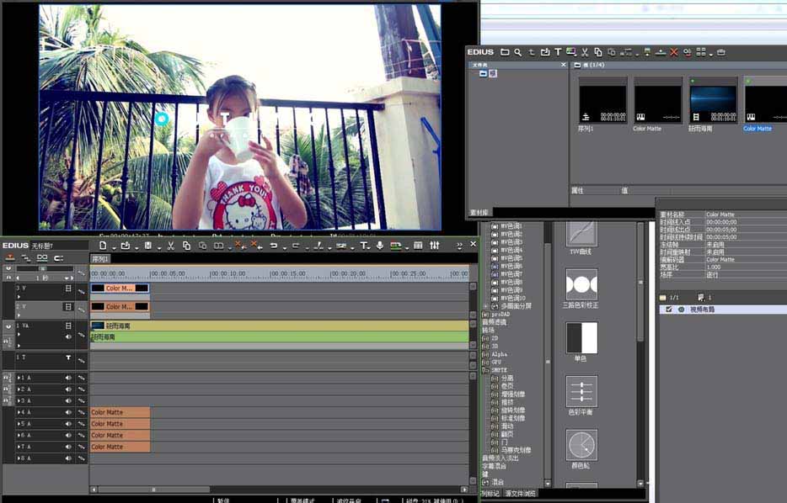The image size is (787, 503).
Task: Open bin view mode dropdown arrow
Action: (x=712, y=54)
